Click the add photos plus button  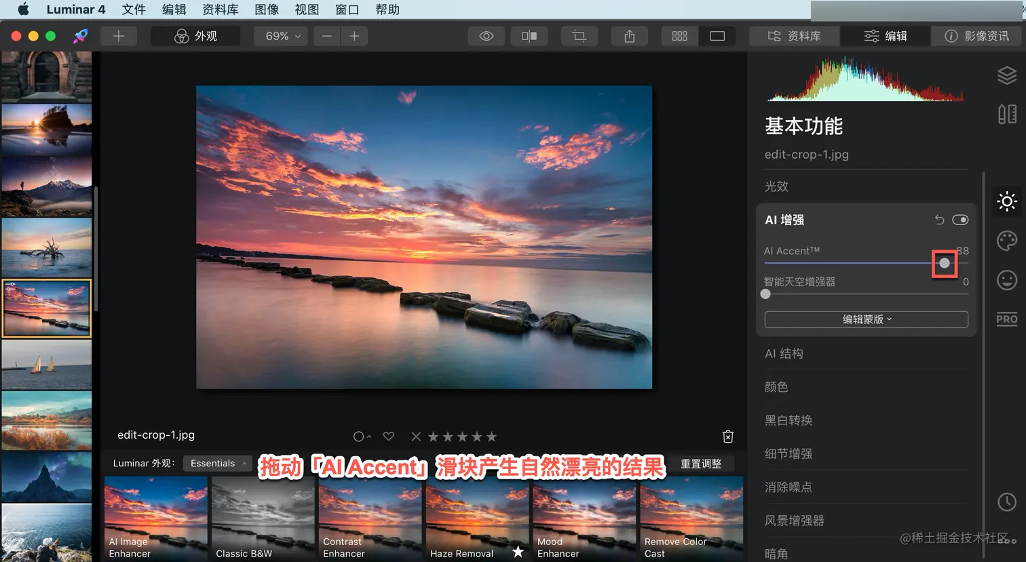coord(119,36)
